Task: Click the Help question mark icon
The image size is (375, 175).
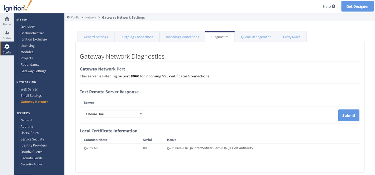Action: (334, 7)
